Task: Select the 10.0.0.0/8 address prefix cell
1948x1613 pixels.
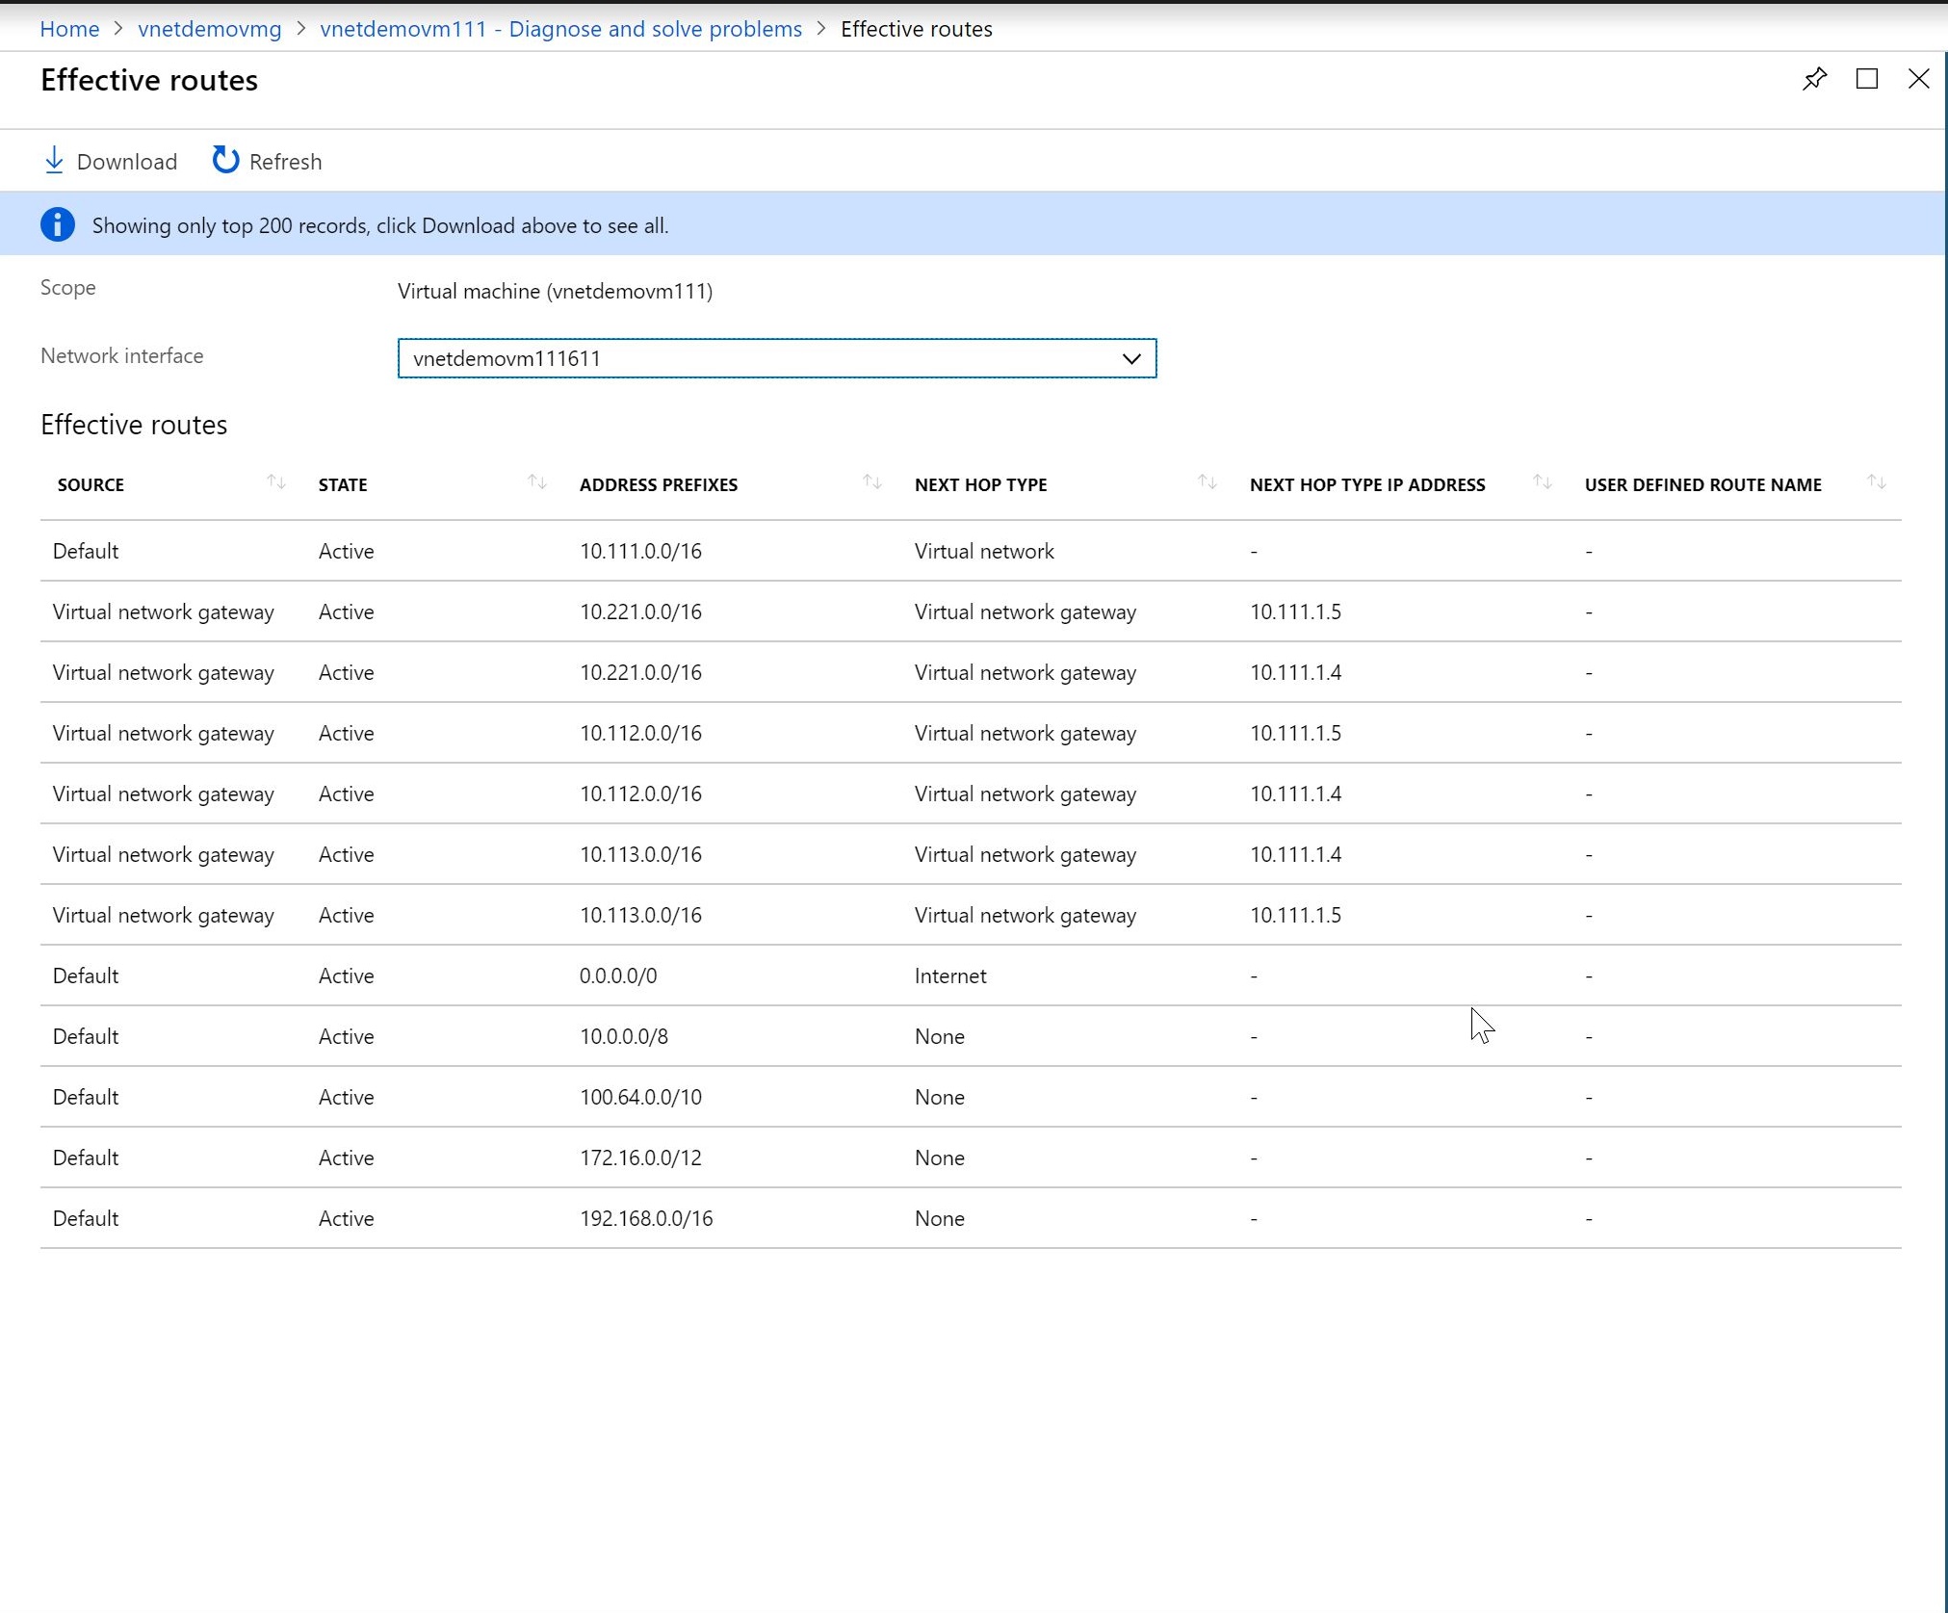Action: coord(624,1036)
